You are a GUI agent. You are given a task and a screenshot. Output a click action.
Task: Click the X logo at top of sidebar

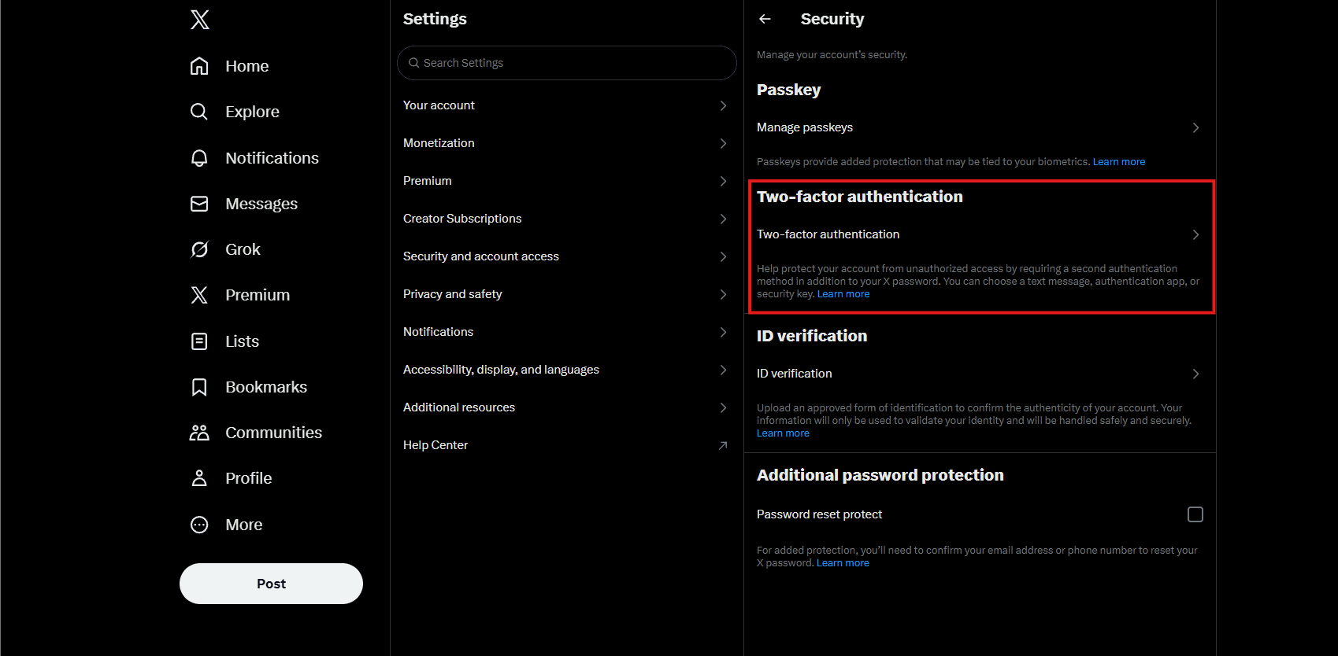pyautogui.click(x=199, y=19)
